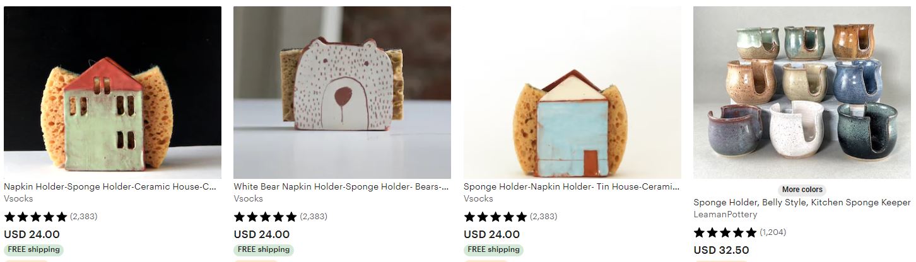Open the belly style pottery sponge holders photo
This screenshot has height=262, width=916.
click(802, 93)
